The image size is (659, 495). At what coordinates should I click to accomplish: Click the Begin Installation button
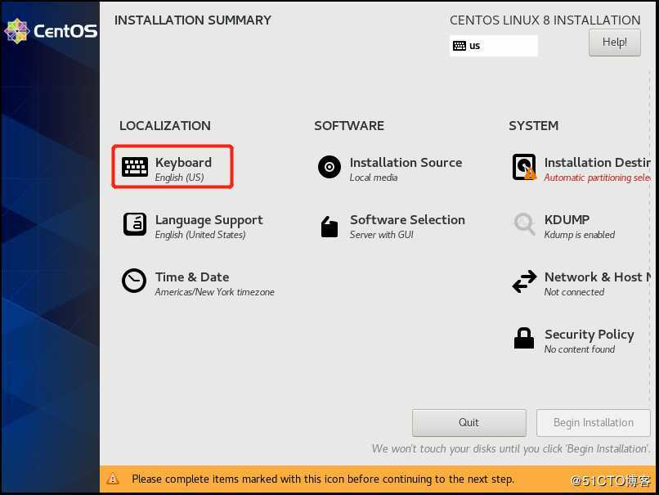click(593, 423)
